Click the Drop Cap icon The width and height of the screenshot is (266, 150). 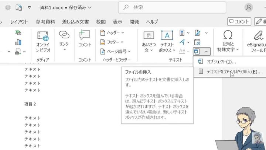[x=182, y=51]
